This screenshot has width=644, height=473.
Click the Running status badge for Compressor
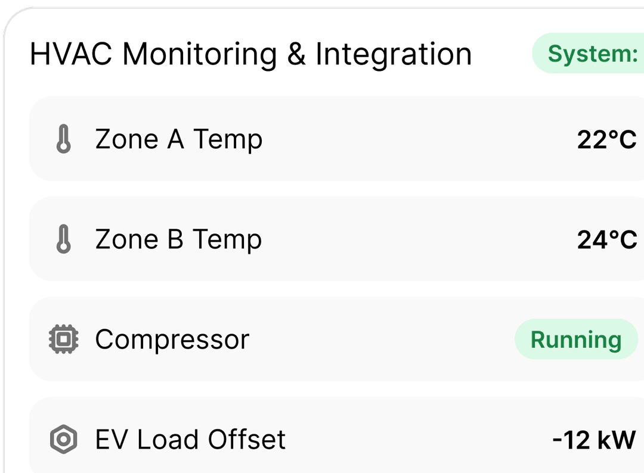tap(576, 340)
